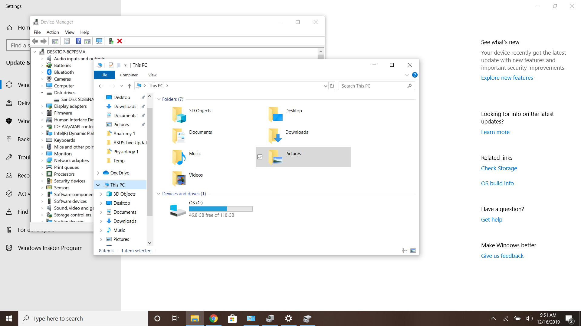Click the red Uninstall device icon
This screenshot has width=581, height=326.
[x=120, y=41]
